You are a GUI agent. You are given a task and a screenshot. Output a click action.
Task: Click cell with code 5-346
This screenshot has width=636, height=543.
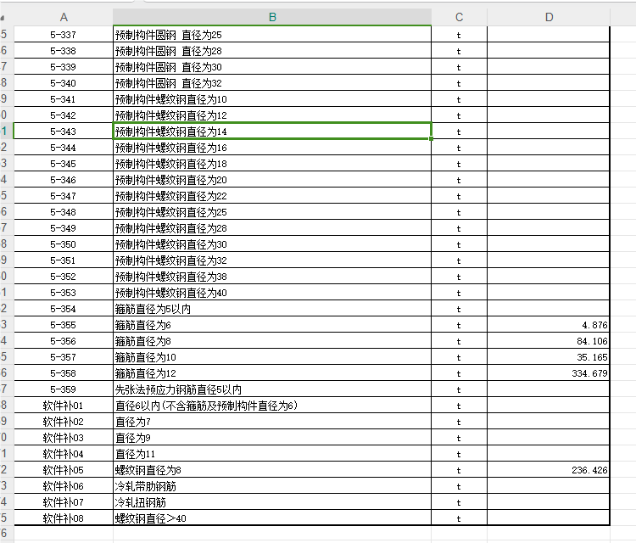click(64, 180)
